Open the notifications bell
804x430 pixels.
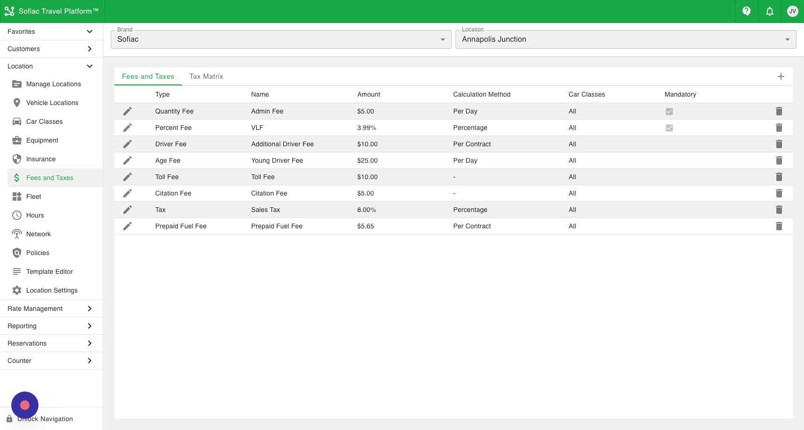pyautogui.click(x=770, y=11)
